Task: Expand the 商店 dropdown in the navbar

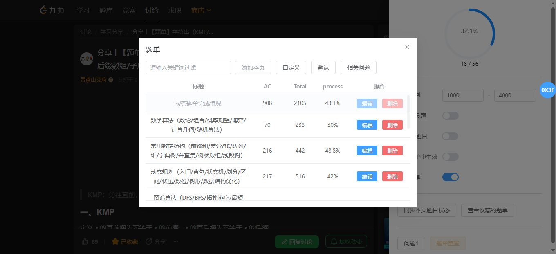Action: coord(201,10)
